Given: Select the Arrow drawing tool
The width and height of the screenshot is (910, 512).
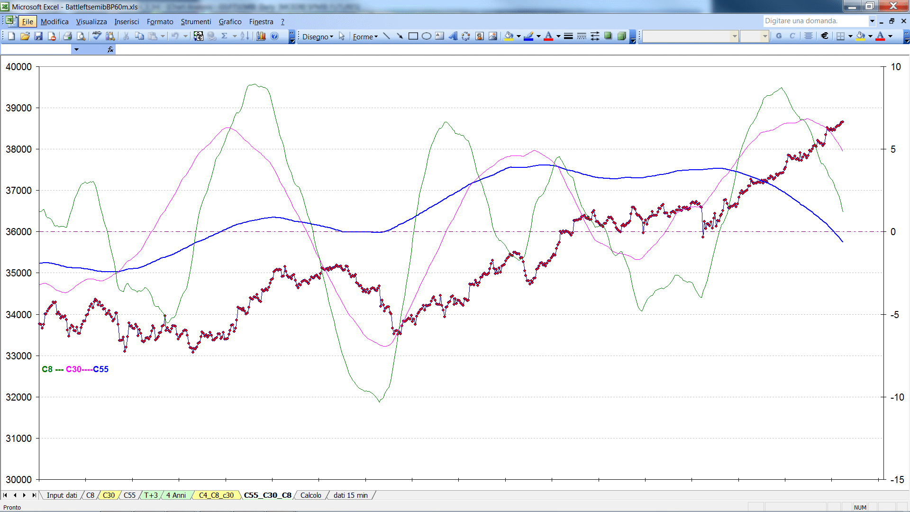Looking at the screenshot, I should tap(400, 36).
